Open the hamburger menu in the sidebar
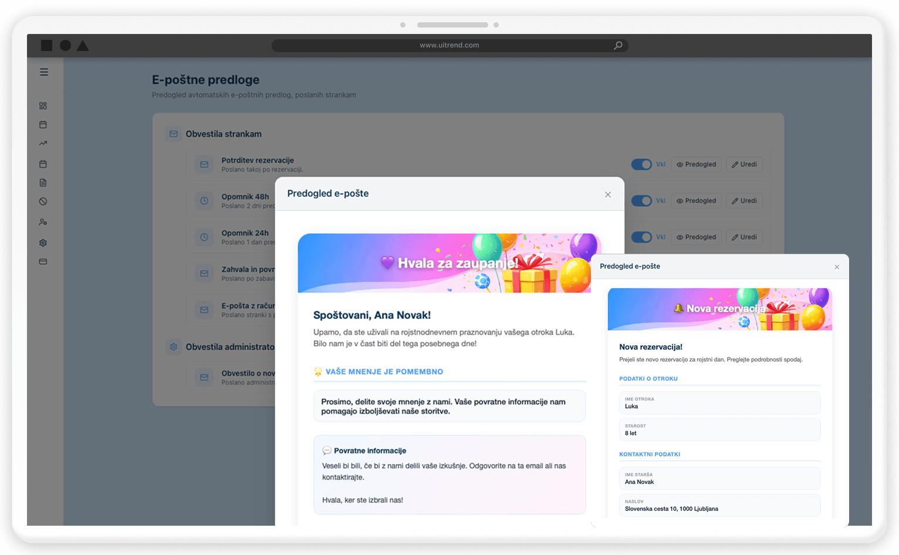Screen dimensions: 899x555 coord(44,72)
